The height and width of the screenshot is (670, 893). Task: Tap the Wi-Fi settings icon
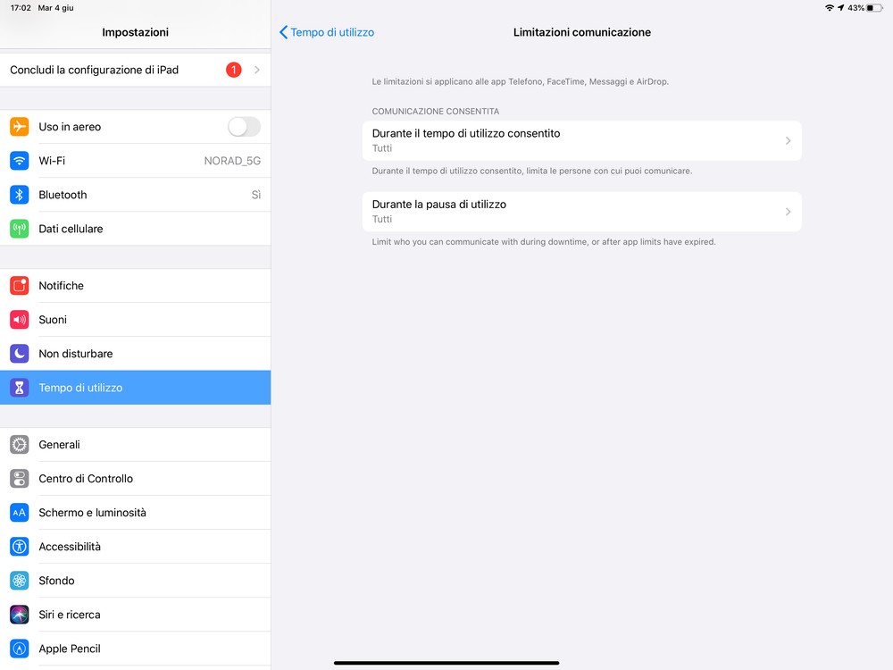pos(20,161)
